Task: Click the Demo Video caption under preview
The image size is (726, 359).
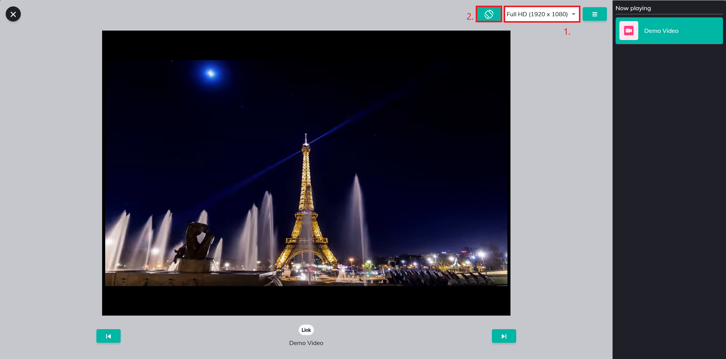Action: pyautogui.click(x=306, y=343)
